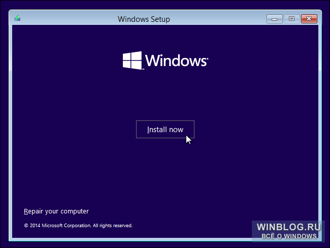Open Repair your computer link

point(56,211)
